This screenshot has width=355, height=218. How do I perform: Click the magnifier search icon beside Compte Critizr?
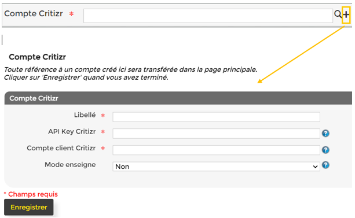[x=338, y=14]
